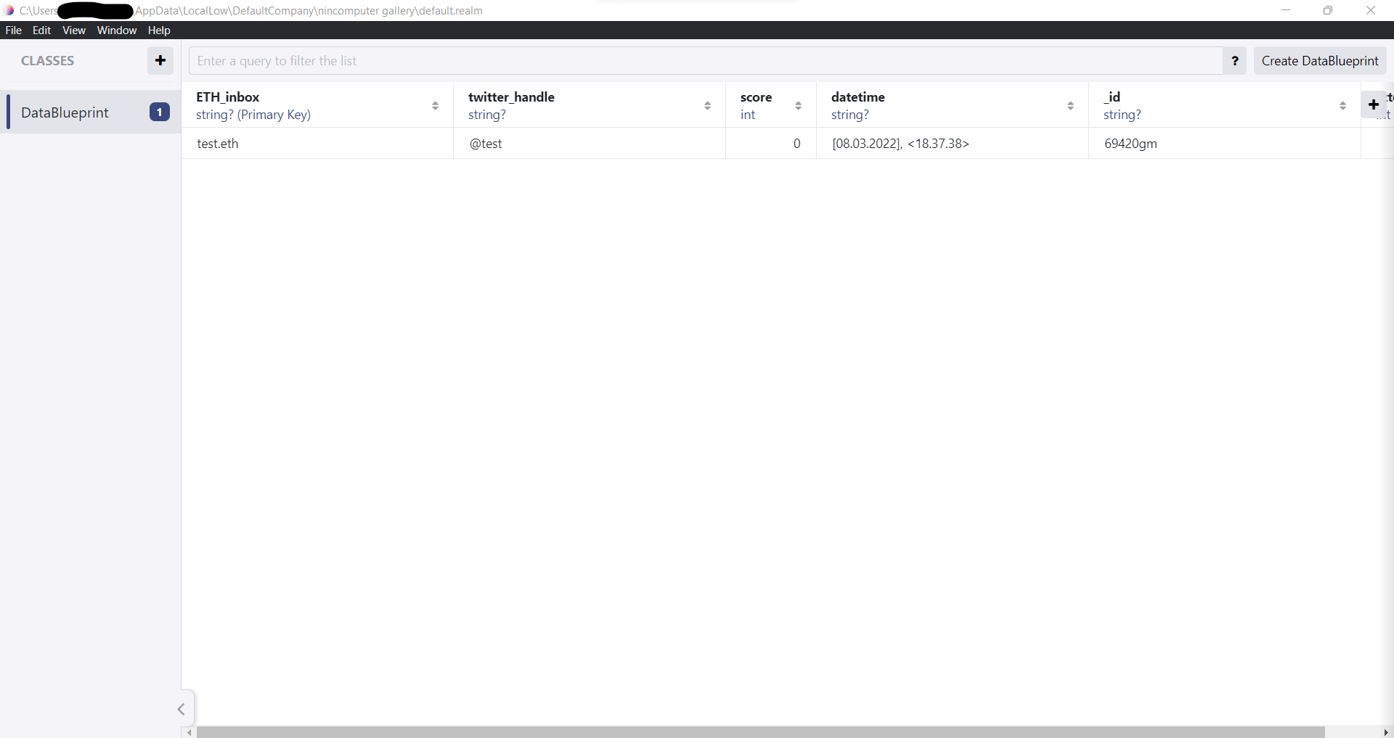
Task: Select the test.eth cell
Action: tap(317, 144)
